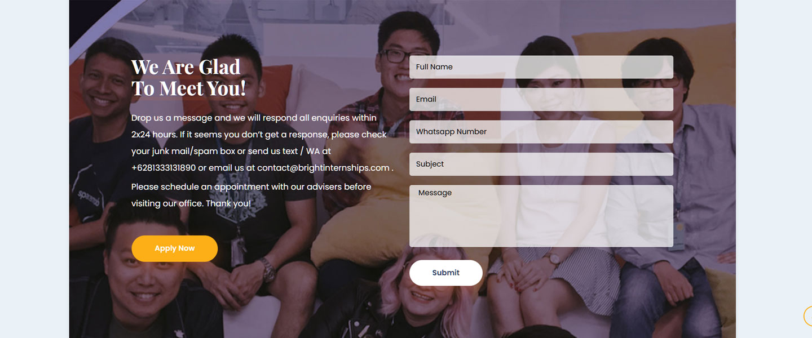Submit the contact form

(x=446, y=273)
